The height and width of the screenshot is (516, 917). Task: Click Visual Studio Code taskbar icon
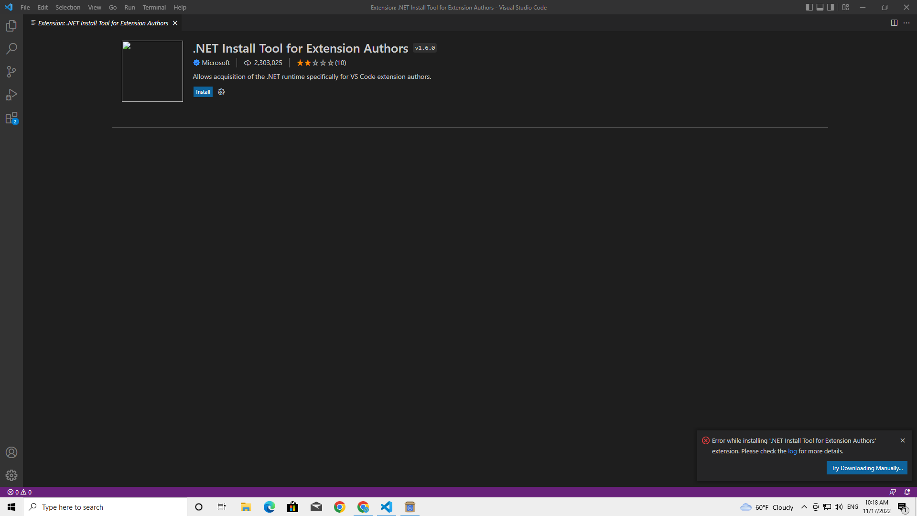click(386, 507)
